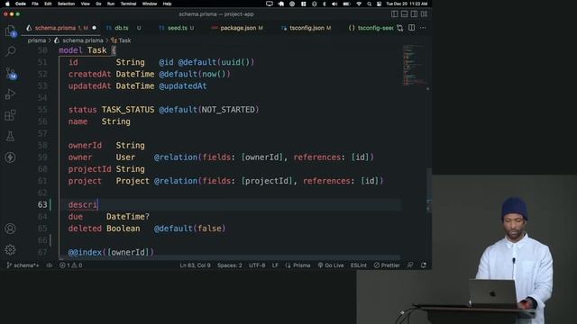Open the Go menu
This screenshot has height=324, width=577.
98,4
